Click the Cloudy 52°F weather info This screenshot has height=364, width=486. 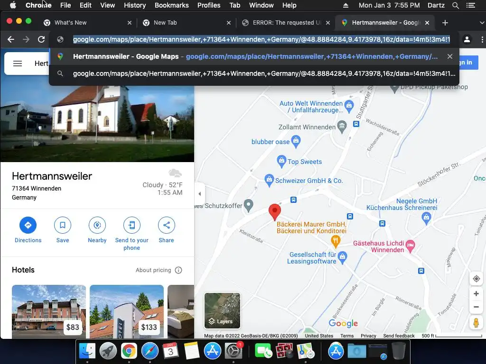pos(162,185)
